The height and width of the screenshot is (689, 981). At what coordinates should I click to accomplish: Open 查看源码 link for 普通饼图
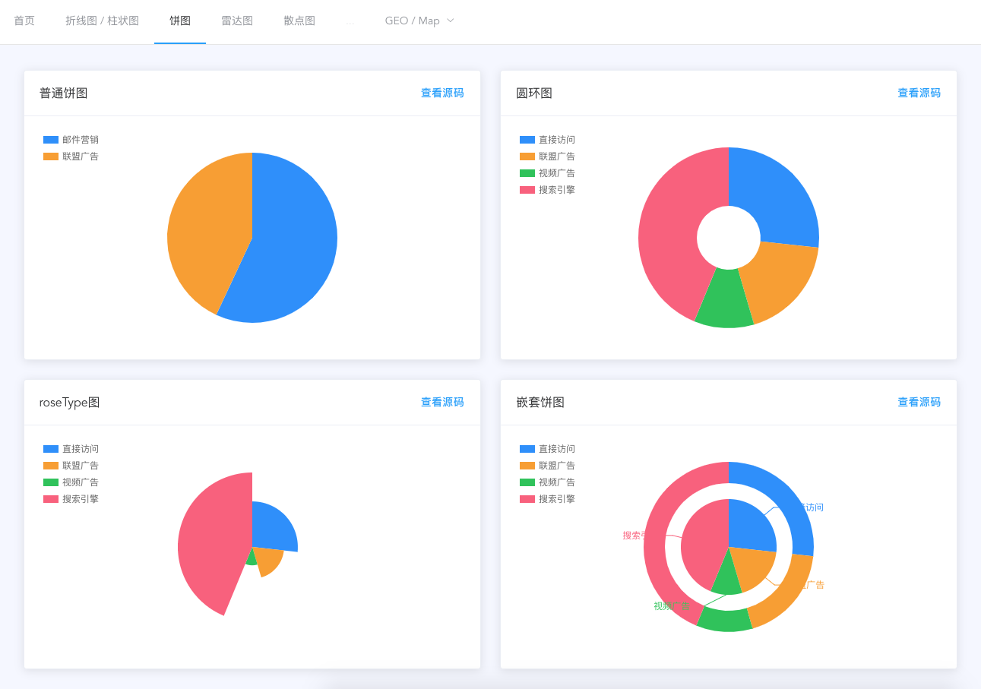[442, 93]
